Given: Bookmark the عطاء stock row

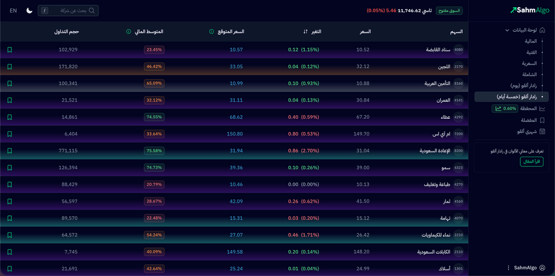Looking at the screenshot, I should coord(10,117).
